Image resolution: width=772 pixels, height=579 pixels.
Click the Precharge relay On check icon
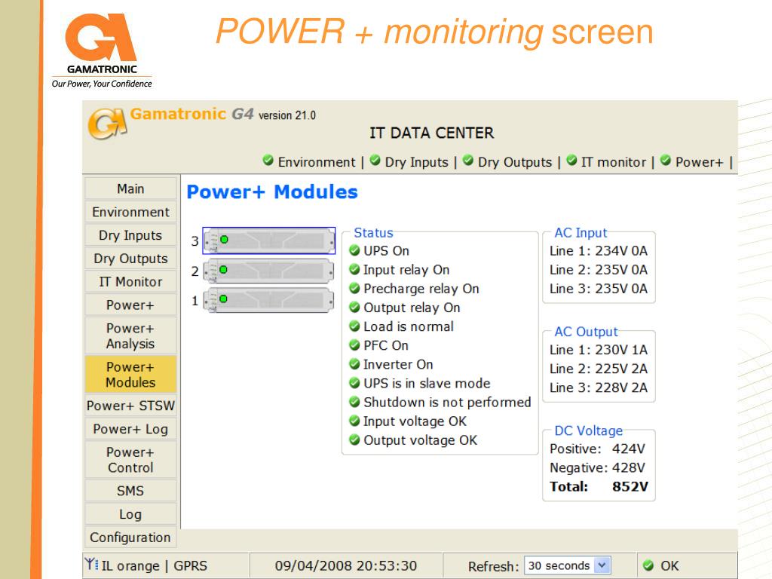tap(354, 288)
